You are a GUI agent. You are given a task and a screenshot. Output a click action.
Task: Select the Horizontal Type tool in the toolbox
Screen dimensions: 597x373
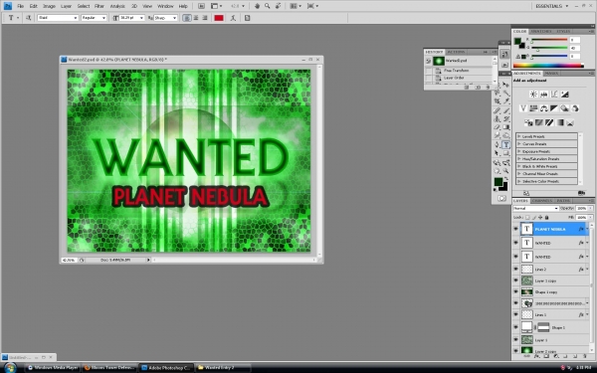coord(506,145)
